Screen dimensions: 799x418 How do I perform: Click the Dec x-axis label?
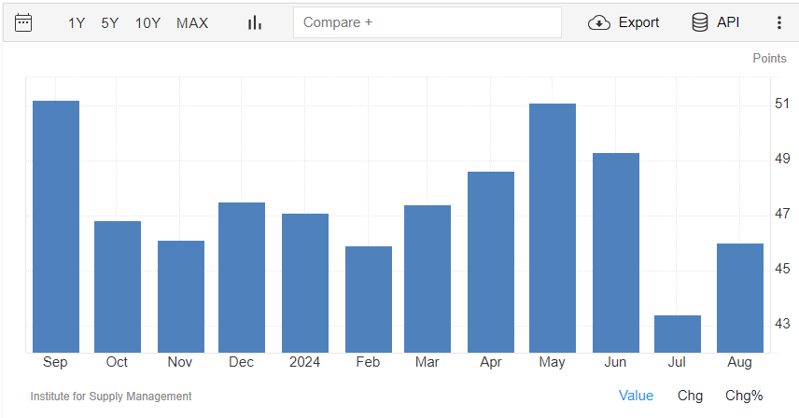(241, 362)
